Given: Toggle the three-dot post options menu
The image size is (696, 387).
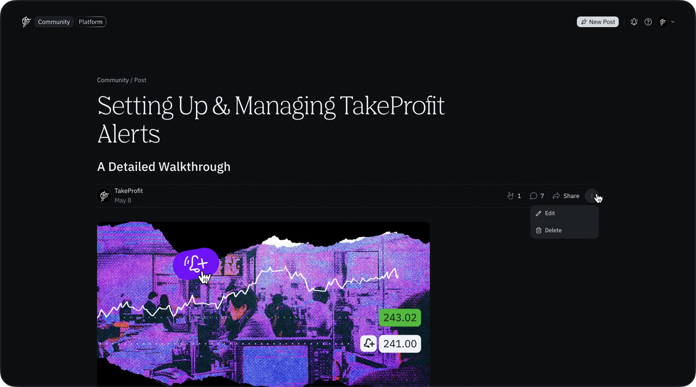Looking at the screenshot, I should 592,196.
